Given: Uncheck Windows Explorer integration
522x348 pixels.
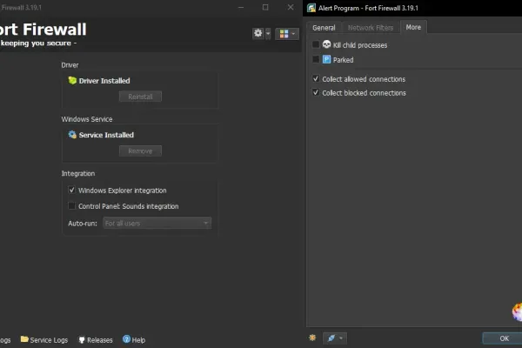Looking at the screenshot, I should [x=71, y=190].
